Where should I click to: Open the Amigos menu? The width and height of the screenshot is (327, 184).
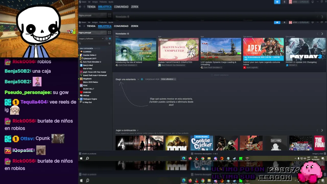(95, 22)
